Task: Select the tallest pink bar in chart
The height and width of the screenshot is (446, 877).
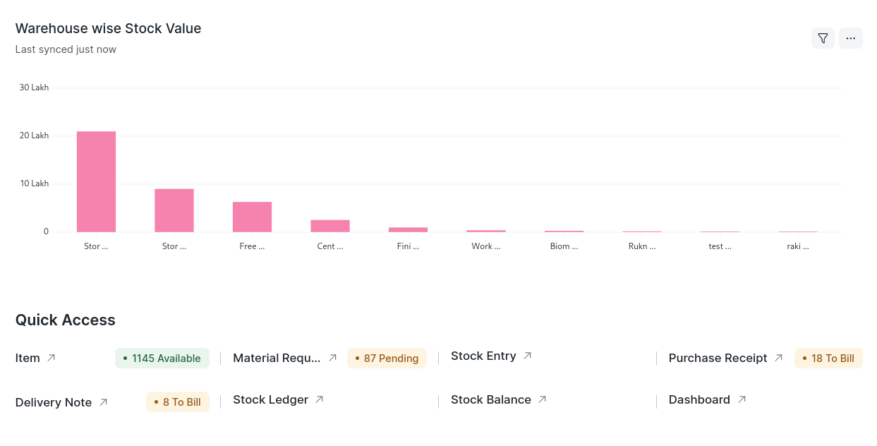Action: point(96,181)
